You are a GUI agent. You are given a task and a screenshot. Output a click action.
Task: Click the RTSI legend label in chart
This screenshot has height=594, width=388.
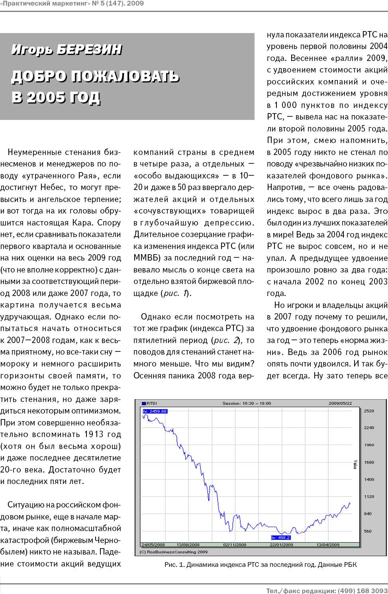pyautogui.click(x=150, y=403)
